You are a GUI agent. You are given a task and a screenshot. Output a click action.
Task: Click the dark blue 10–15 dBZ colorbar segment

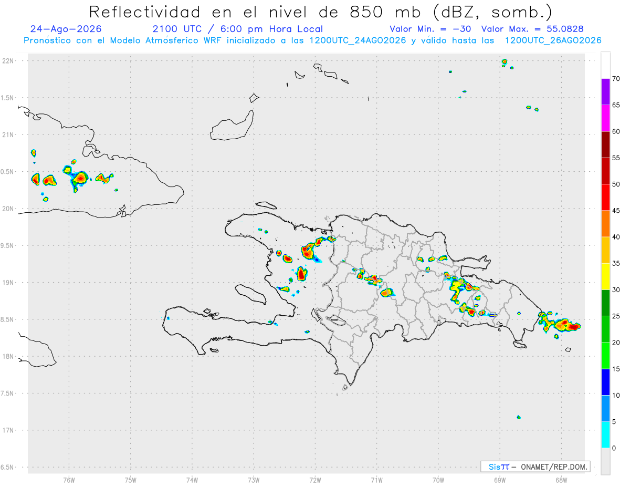point(605,382)
